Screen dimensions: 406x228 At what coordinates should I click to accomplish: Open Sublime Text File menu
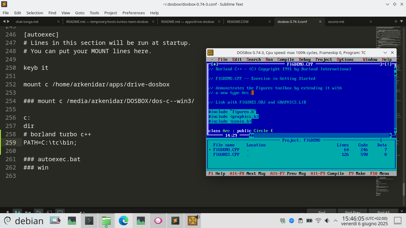[x=6, y=13]
